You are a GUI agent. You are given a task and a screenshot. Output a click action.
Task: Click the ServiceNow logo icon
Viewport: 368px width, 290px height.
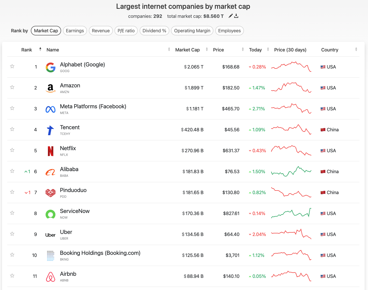coord(50,214)
